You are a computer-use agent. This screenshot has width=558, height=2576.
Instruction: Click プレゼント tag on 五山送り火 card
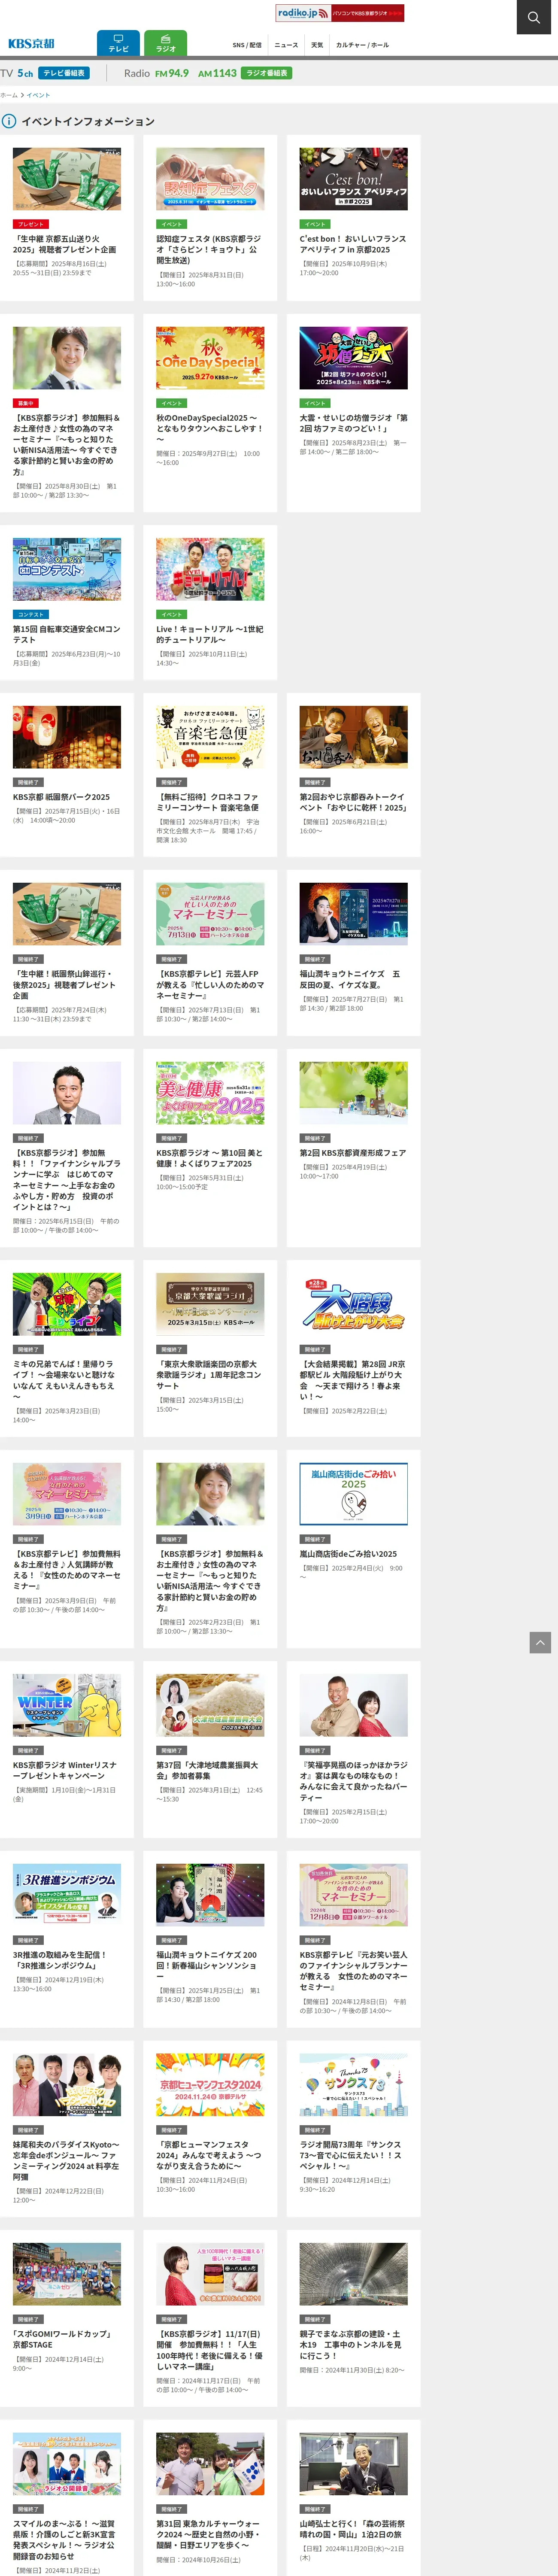tap(31, 224)
